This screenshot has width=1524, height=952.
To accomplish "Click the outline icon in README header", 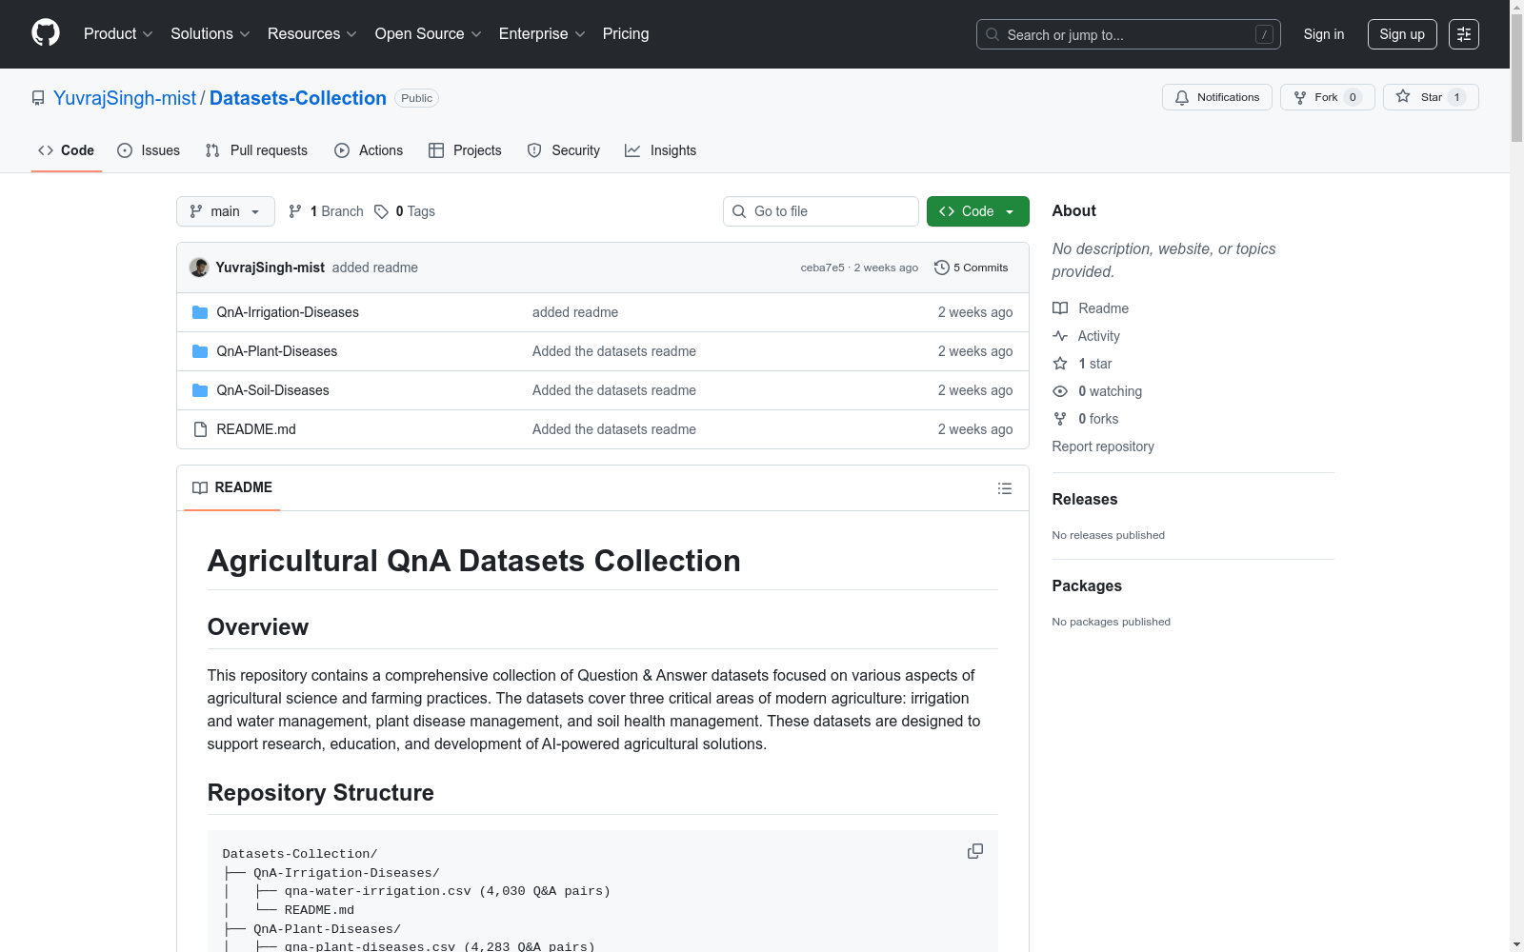I will pos(1005,488).
